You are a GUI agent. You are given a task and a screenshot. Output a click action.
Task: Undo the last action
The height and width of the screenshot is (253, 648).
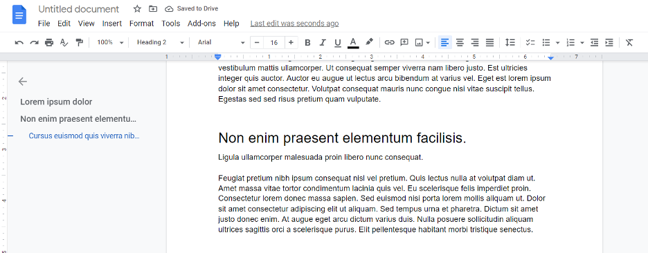19,42
